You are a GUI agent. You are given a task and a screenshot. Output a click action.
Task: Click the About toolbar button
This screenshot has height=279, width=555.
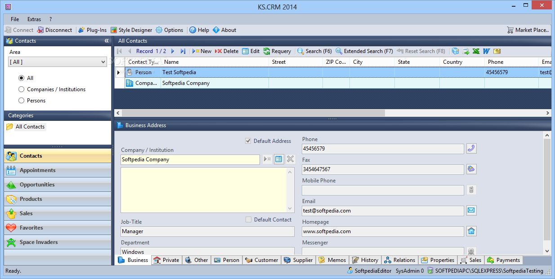[224, 30]
